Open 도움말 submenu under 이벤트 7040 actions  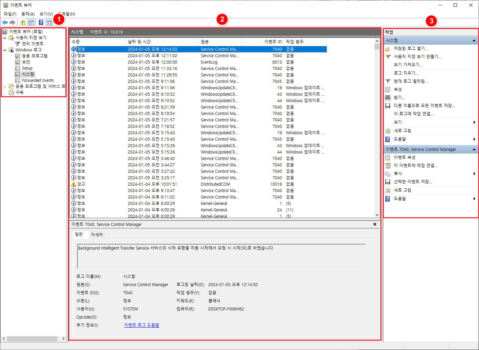[430, 199]
